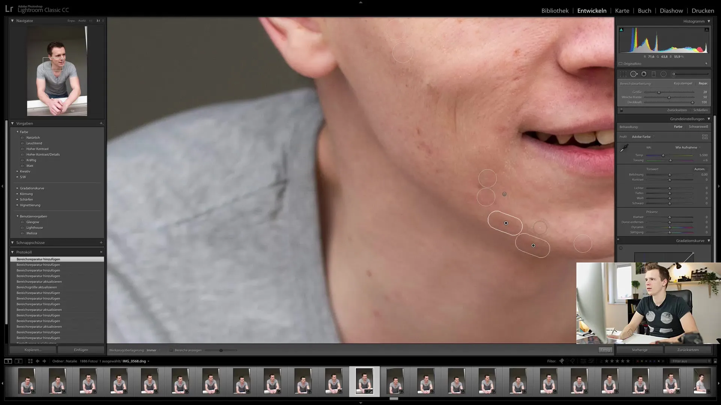The image size is (721, 405).
Task: Collapse the Farbe preset group
Action: coord(17,132)
